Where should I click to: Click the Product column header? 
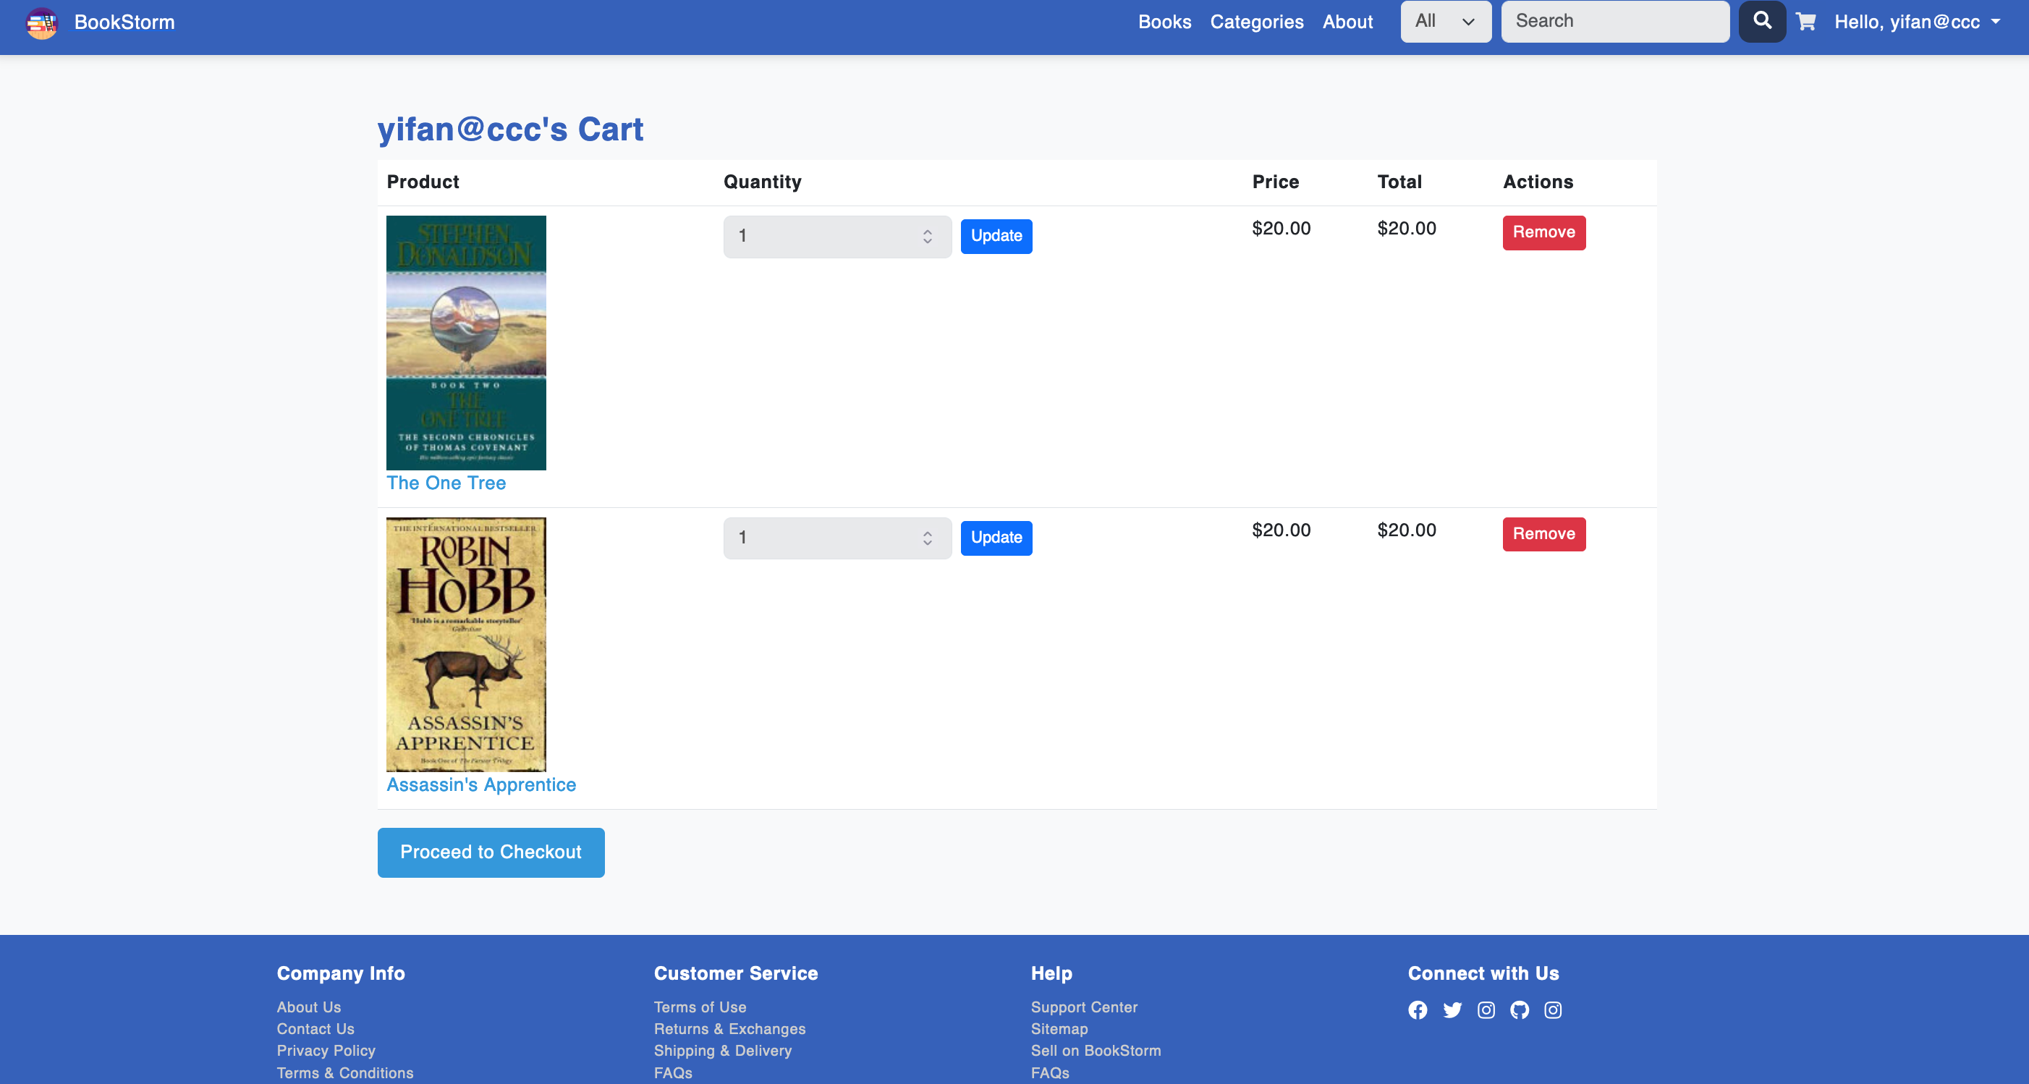(422, 182)
